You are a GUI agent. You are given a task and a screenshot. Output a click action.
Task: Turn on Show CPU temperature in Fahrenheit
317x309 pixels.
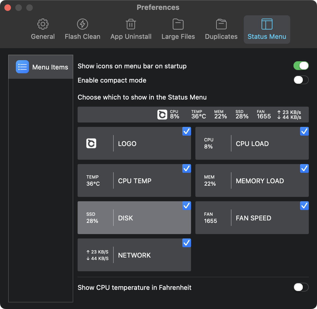(301, 287)
